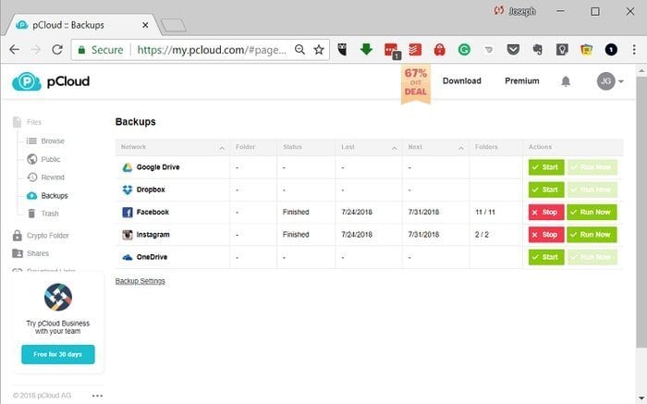Open the red padlock extension
The height and width of the screenshot is (404, 647).
(440, 50)
